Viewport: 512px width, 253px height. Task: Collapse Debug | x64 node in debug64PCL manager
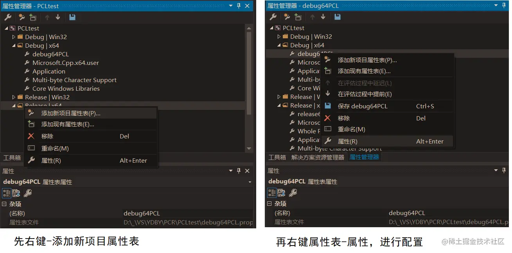279,45
